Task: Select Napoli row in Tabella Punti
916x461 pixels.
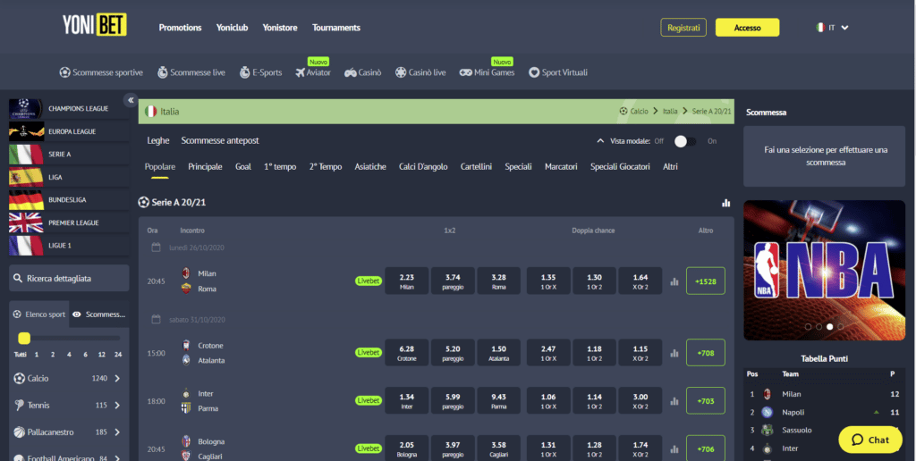Action: click(x=824, y=412)
